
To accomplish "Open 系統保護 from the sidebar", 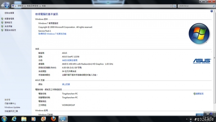I will (8, 26).
